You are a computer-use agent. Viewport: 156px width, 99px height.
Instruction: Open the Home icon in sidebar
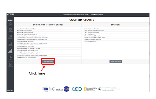[10, 24]
